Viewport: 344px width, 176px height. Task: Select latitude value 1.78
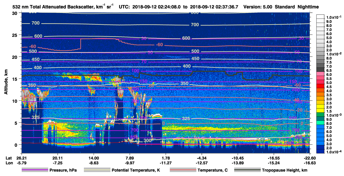(166, 158)
